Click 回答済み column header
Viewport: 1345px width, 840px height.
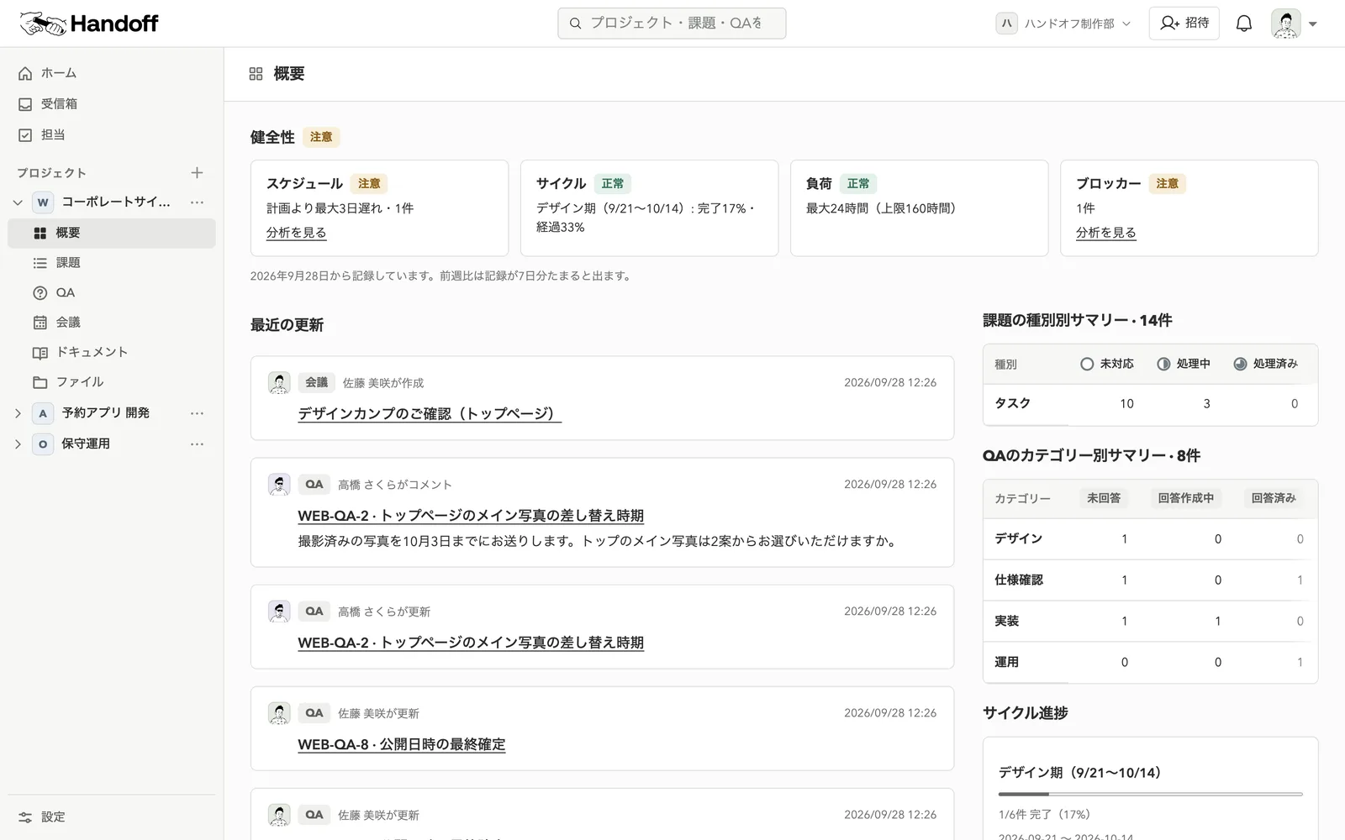click(1273, 498)
